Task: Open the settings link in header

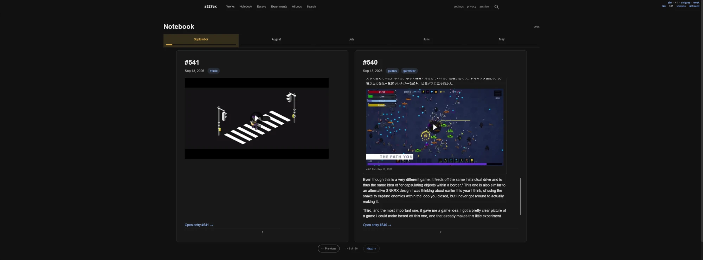Action: click(x=458, y=6)
